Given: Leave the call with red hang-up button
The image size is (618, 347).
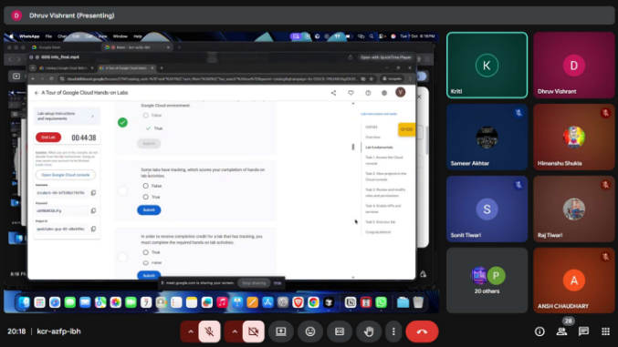Looking at the screenshot, I should coord(422,332).
